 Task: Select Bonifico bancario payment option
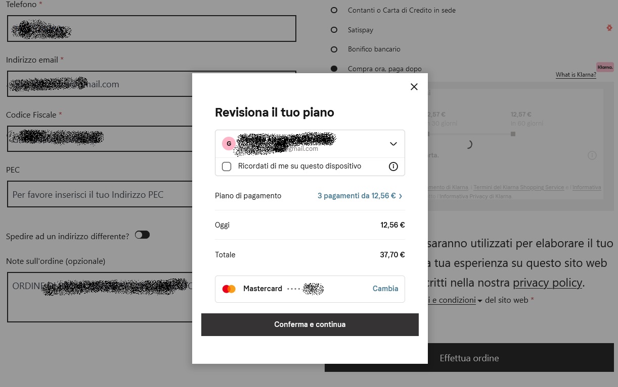[334, 49]
